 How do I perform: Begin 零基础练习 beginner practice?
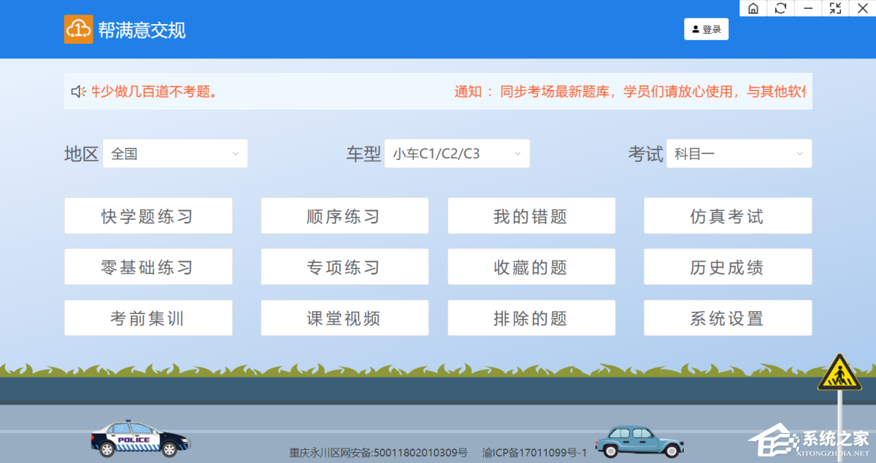[148, 267]
